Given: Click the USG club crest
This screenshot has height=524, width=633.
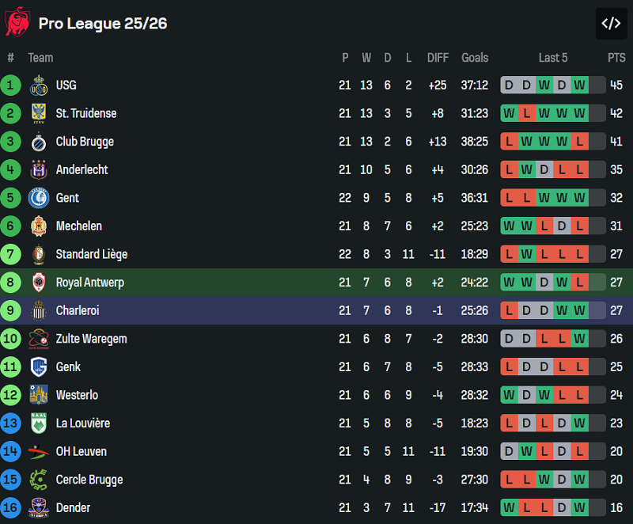Looking at the screenshot, I should (39, 85).
